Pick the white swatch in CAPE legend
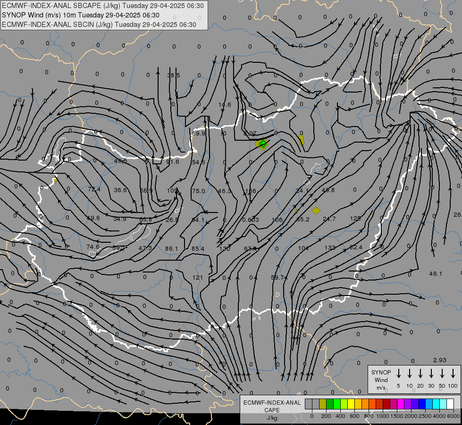The width and height of the screenshot is (462, 425). coord(450,404)
